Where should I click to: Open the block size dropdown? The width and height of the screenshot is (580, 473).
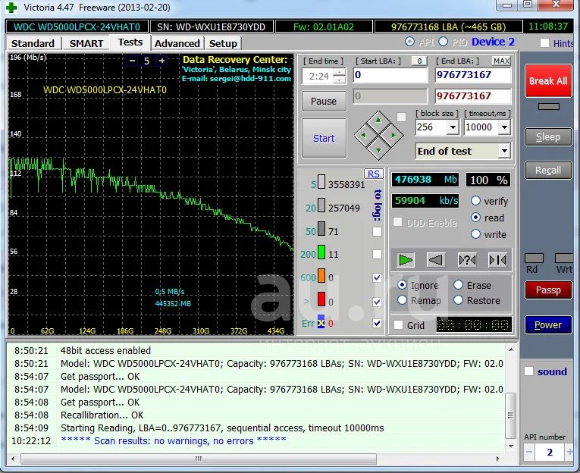coord(453,127)
